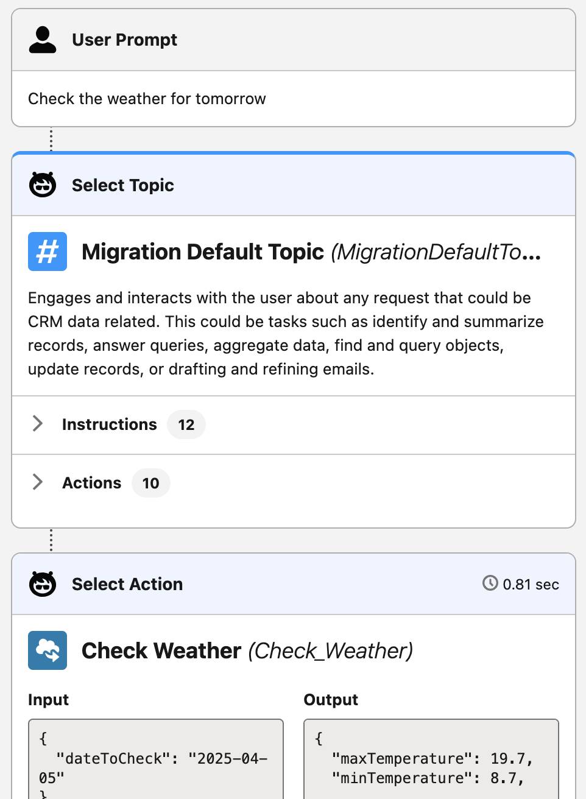Click the Migration Default Topic title link

pos(203,252)
